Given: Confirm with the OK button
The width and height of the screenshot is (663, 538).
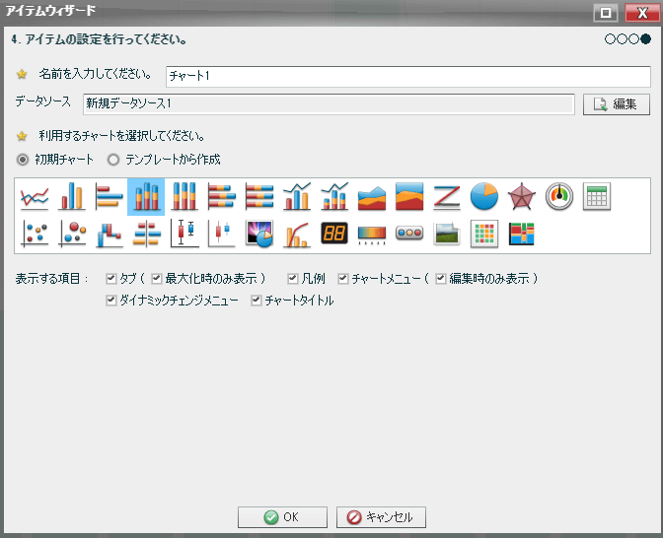Looking at the screenshot, I should [x=282, y=517].
